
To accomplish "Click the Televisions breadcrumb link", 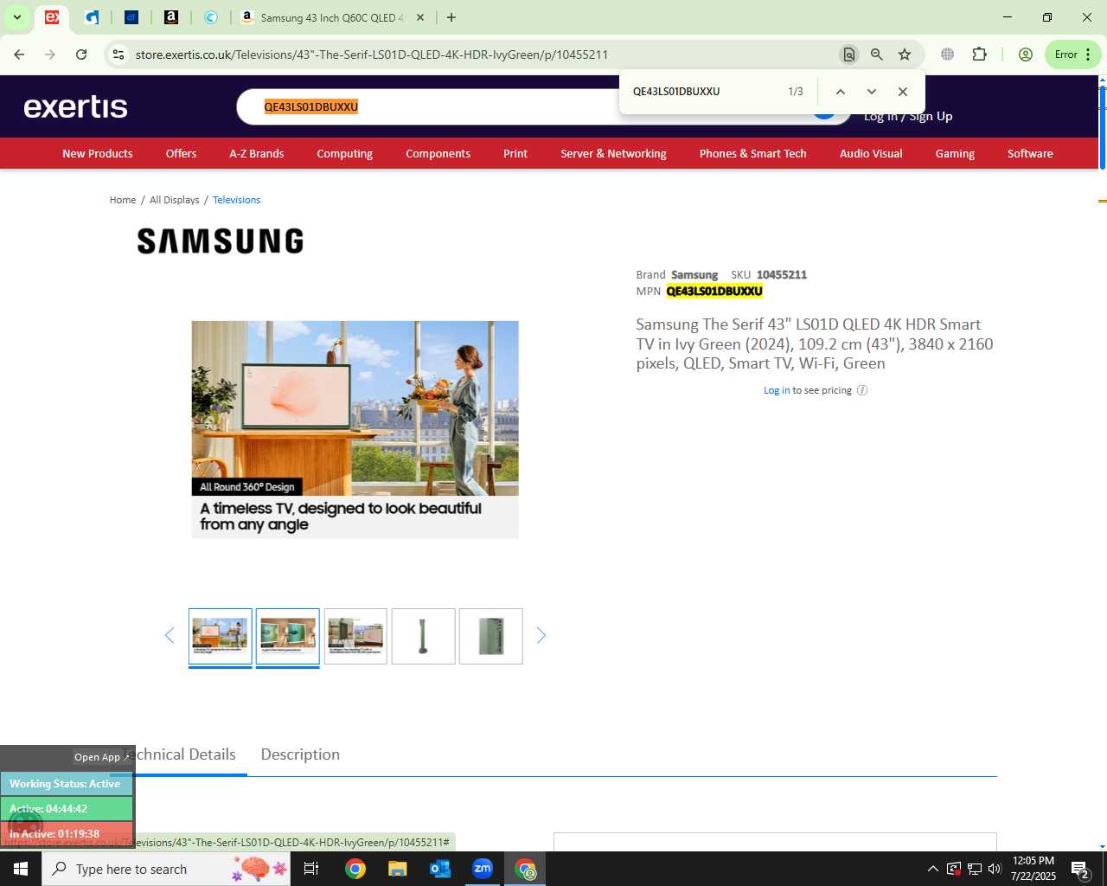I will click(236, 200).
